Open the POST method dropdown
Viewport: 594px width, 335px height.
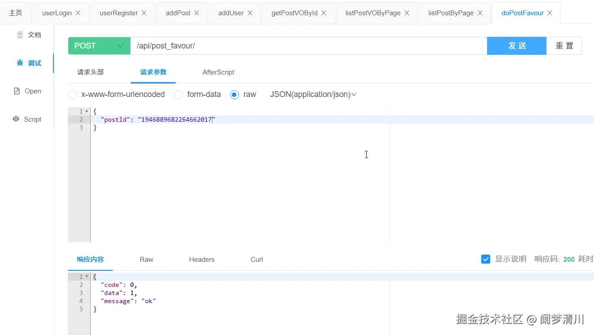pos(99,46)
